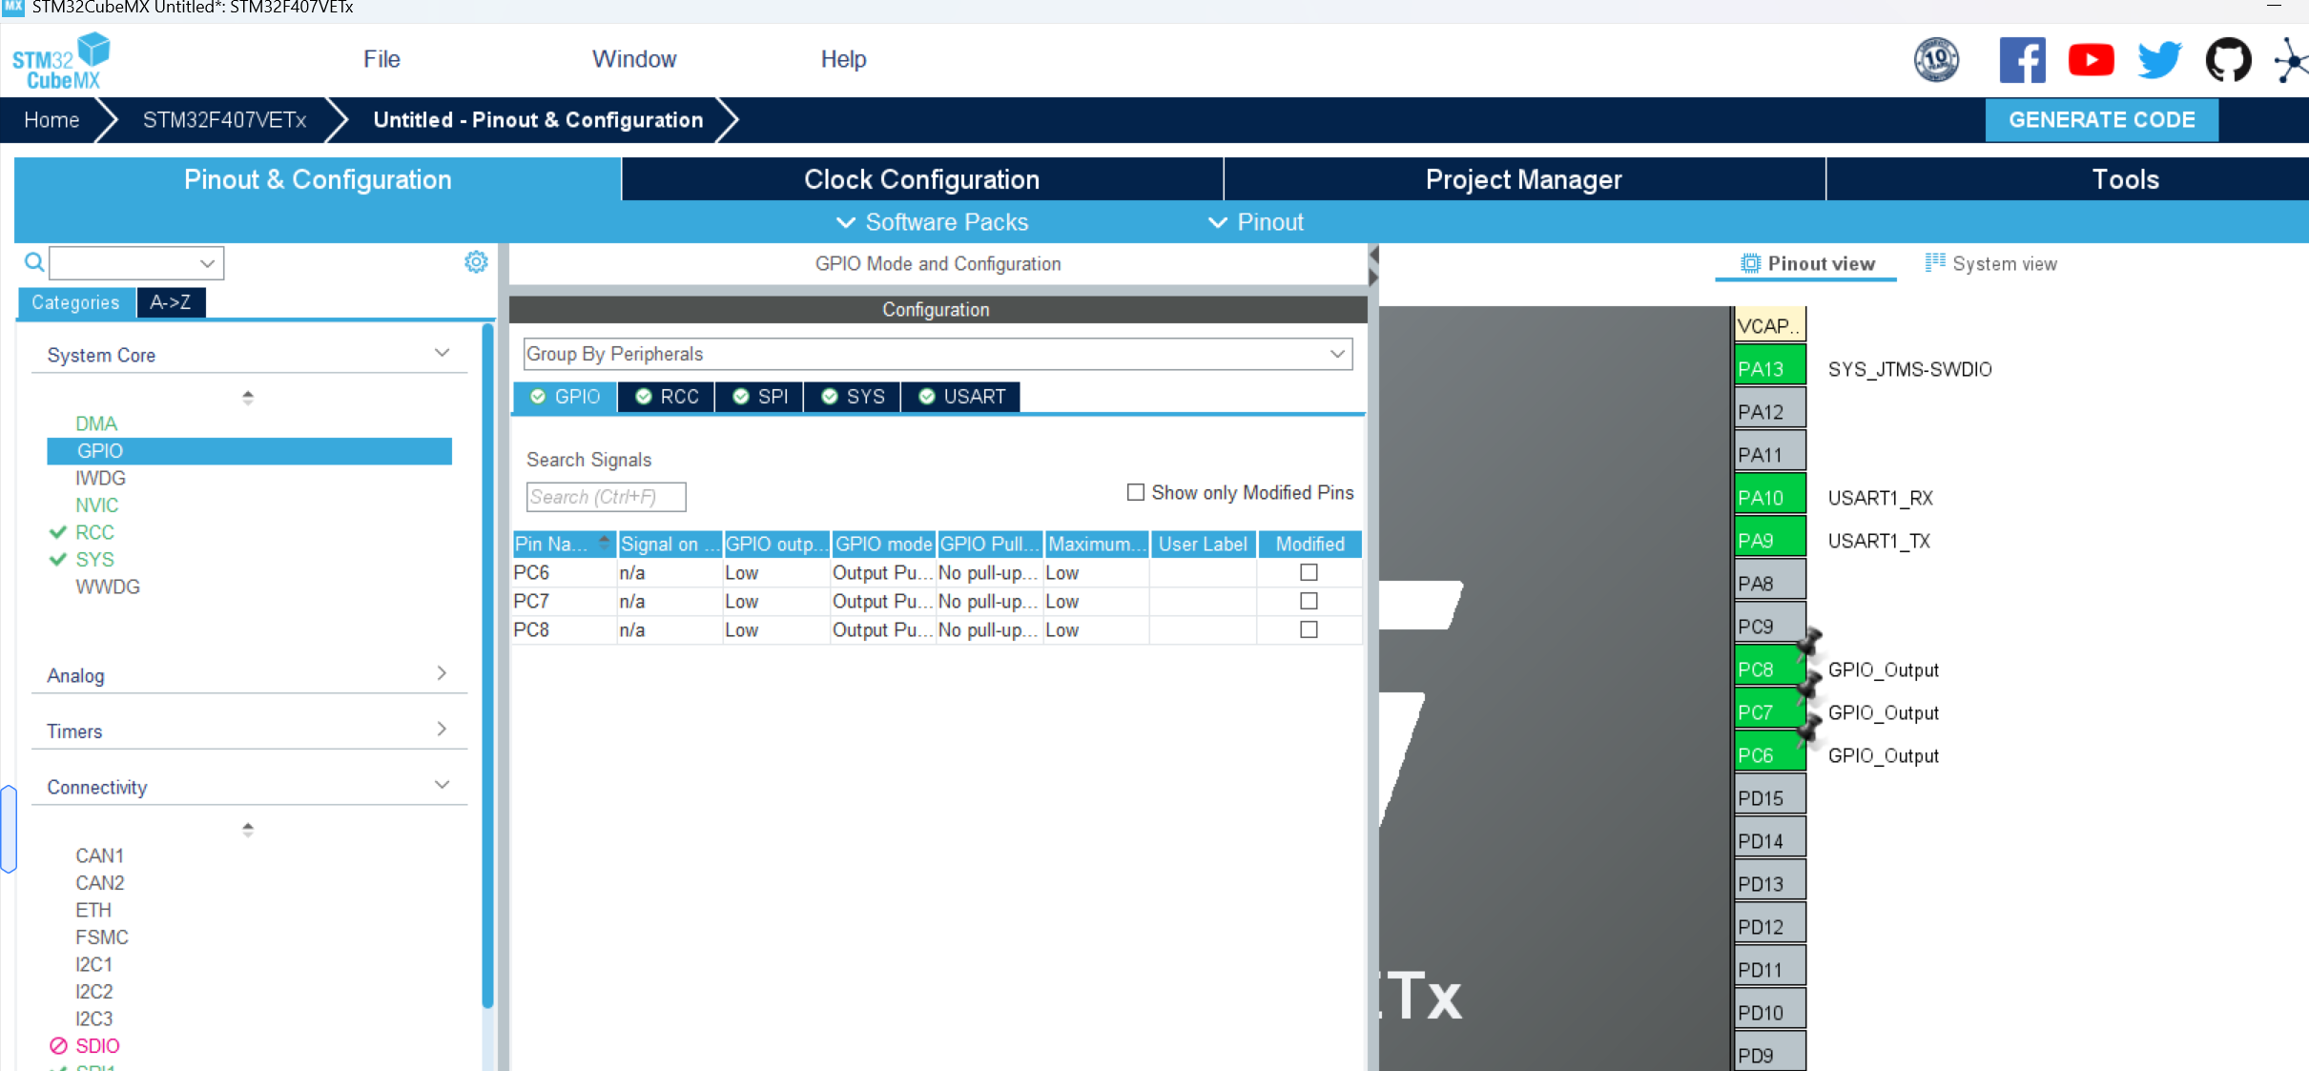Click the Search Signals input field

coord(605,497)
